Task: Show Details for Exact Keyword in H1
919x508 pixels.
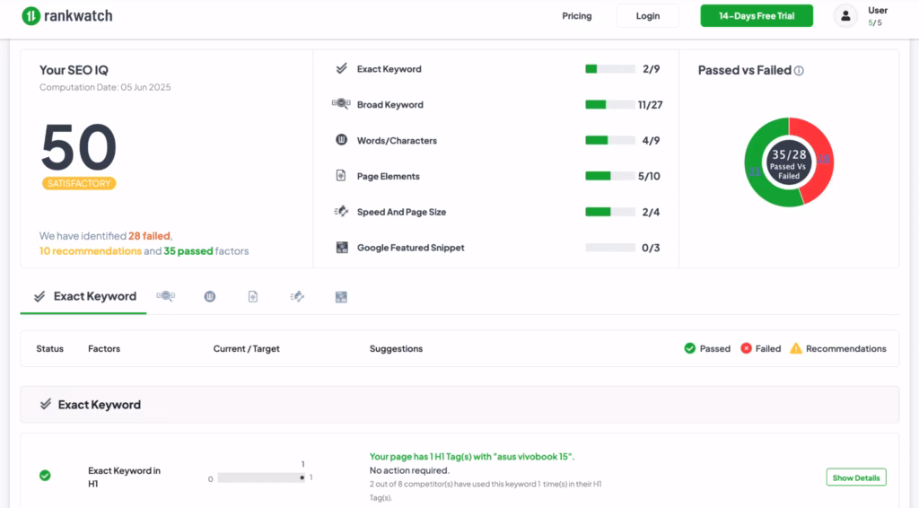Action: (855, 477)
